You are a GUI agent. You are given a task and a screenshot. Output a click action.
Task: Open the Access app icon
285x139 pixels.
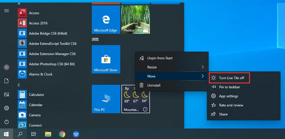[22, 13]
